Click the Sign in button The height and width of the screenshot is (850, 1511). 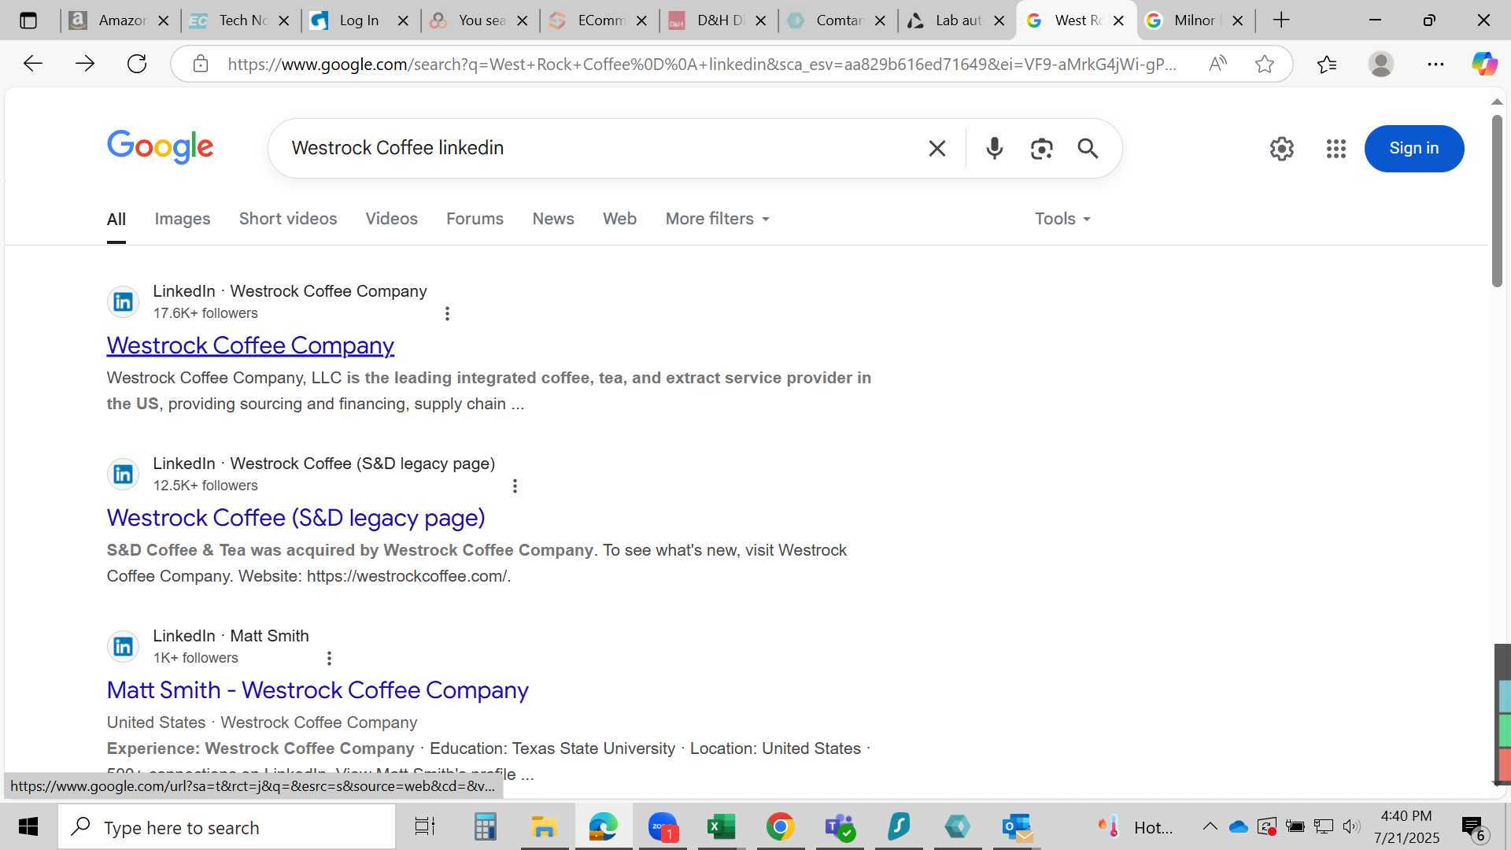click(x=1413, y=148)
